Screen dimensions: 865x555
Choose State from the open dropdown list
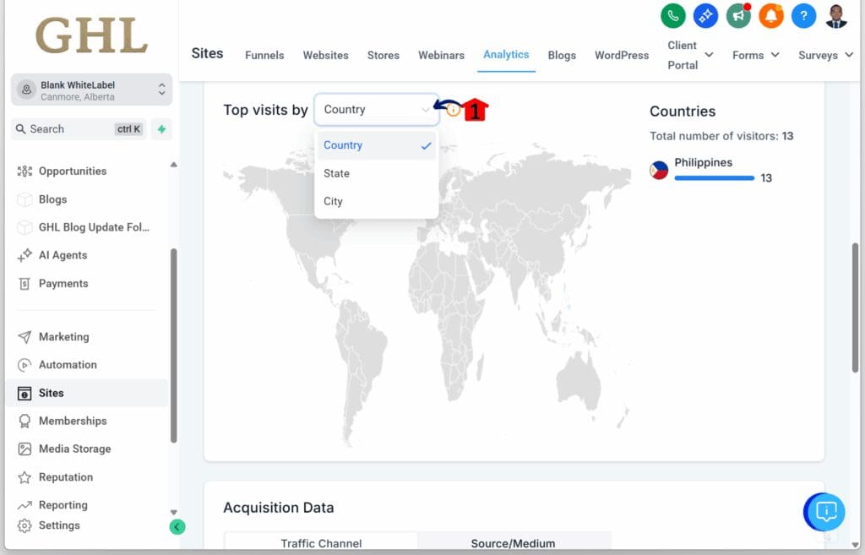[x=336, y=173]
